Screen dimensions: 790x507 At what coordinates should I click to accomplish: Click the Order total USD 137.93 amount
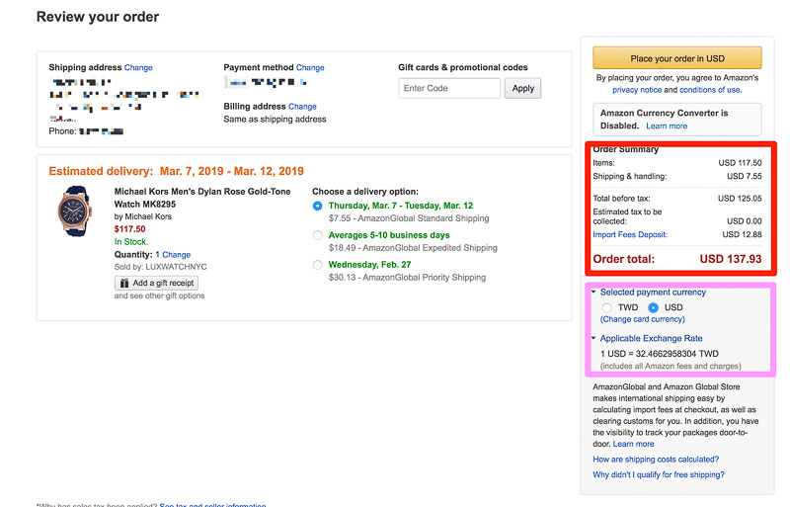click(731, 259)
